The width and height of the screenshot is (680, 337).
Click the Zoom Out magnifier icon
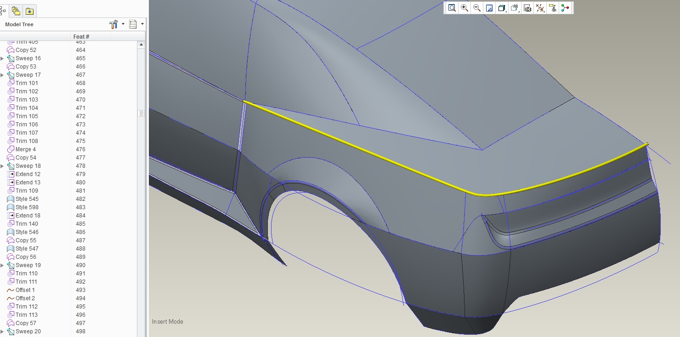tap(477, 8)
